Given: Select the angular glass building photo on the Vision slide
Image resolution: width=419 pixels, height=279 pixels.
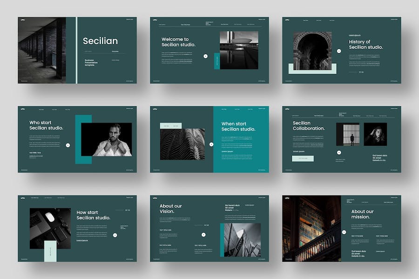Looking at the screenshot, I should coord(243,240).
